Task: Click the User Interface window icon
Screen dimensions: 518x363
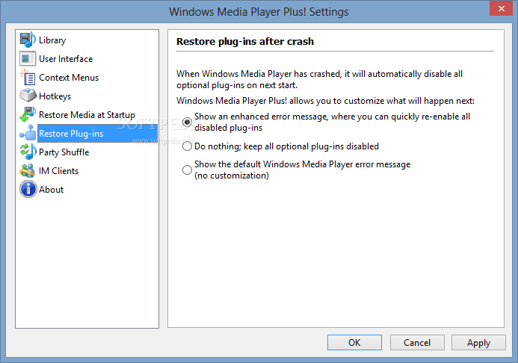Action: pos(28,59)
